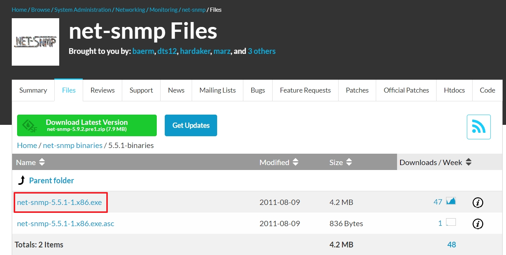Click the 47 weekly downloads count
Image resolution: width=506 pixels, height=255 pixels.
click(438, 202)
